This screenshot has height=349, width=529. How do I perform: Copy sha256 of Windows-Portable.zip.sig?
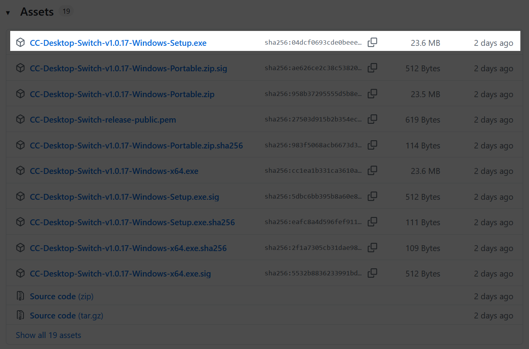[x=372, y=68]
